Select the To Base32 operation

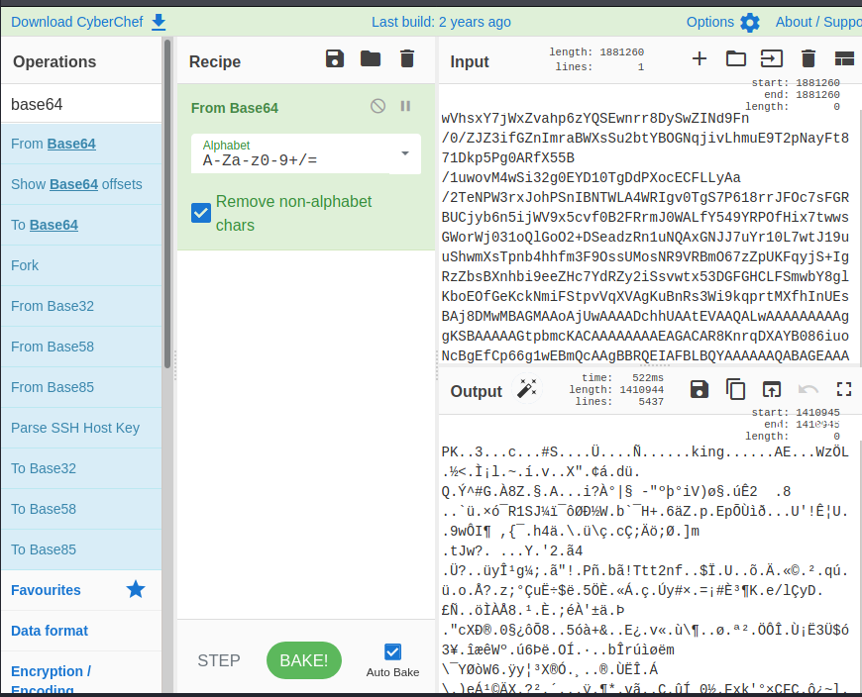click(81, 469)
